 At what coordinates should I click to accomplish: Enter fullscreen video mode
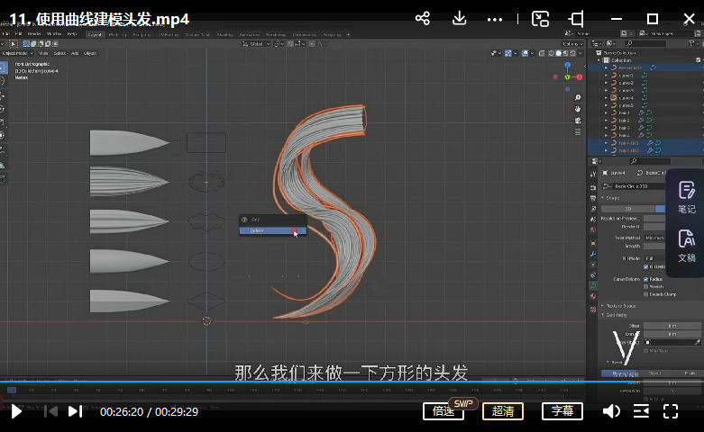[671, 411]
